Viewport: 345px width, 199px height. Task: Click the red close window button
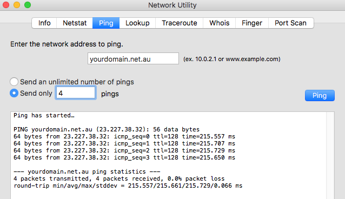pyautogui.click(x=6, y=5)
